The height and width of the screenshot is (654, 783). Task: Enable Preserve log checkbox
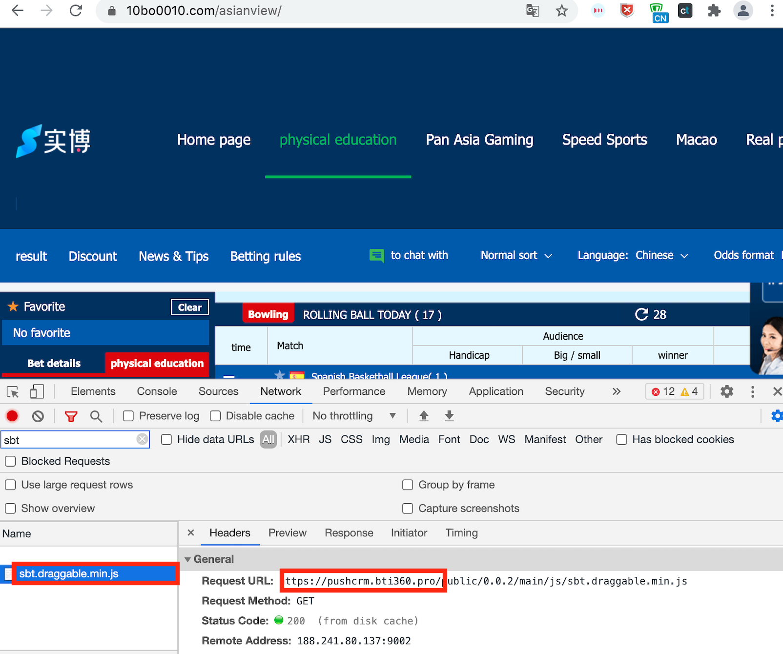tap(128, 416)
